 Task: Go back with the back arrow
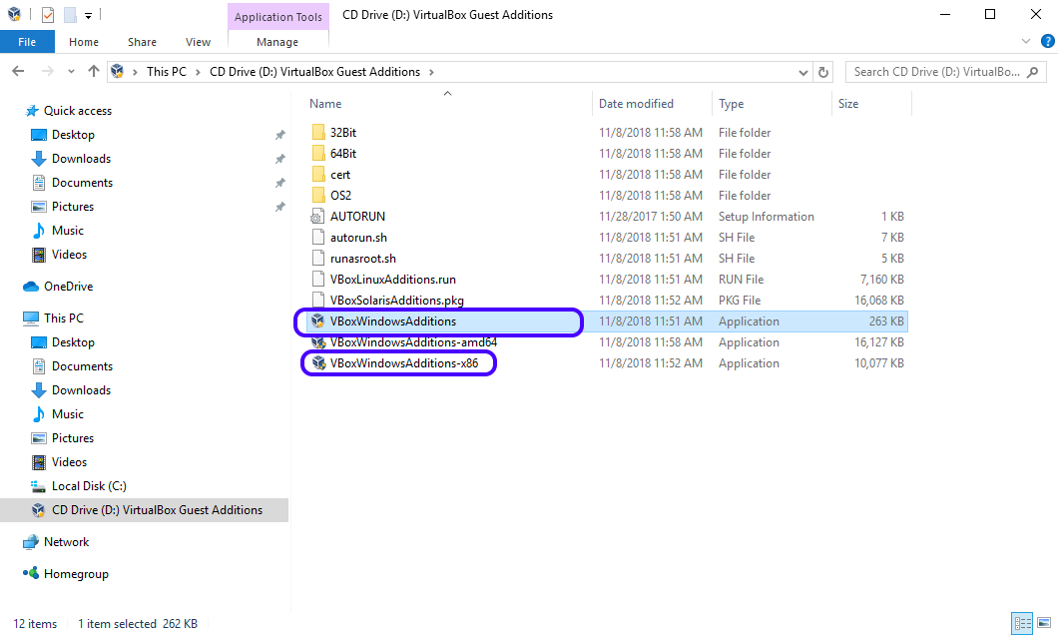18,72
